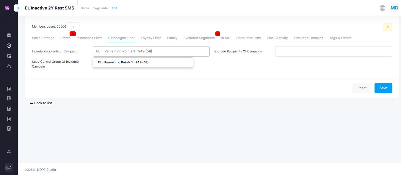Select 'EL - Remaining Points 1 - 249 (58)' suggestion
The width and height of the screenshot is (401, 175).
(143, 62)
